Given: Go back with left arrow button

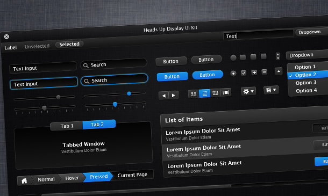Looking at the screenshot, I should 164,96.
